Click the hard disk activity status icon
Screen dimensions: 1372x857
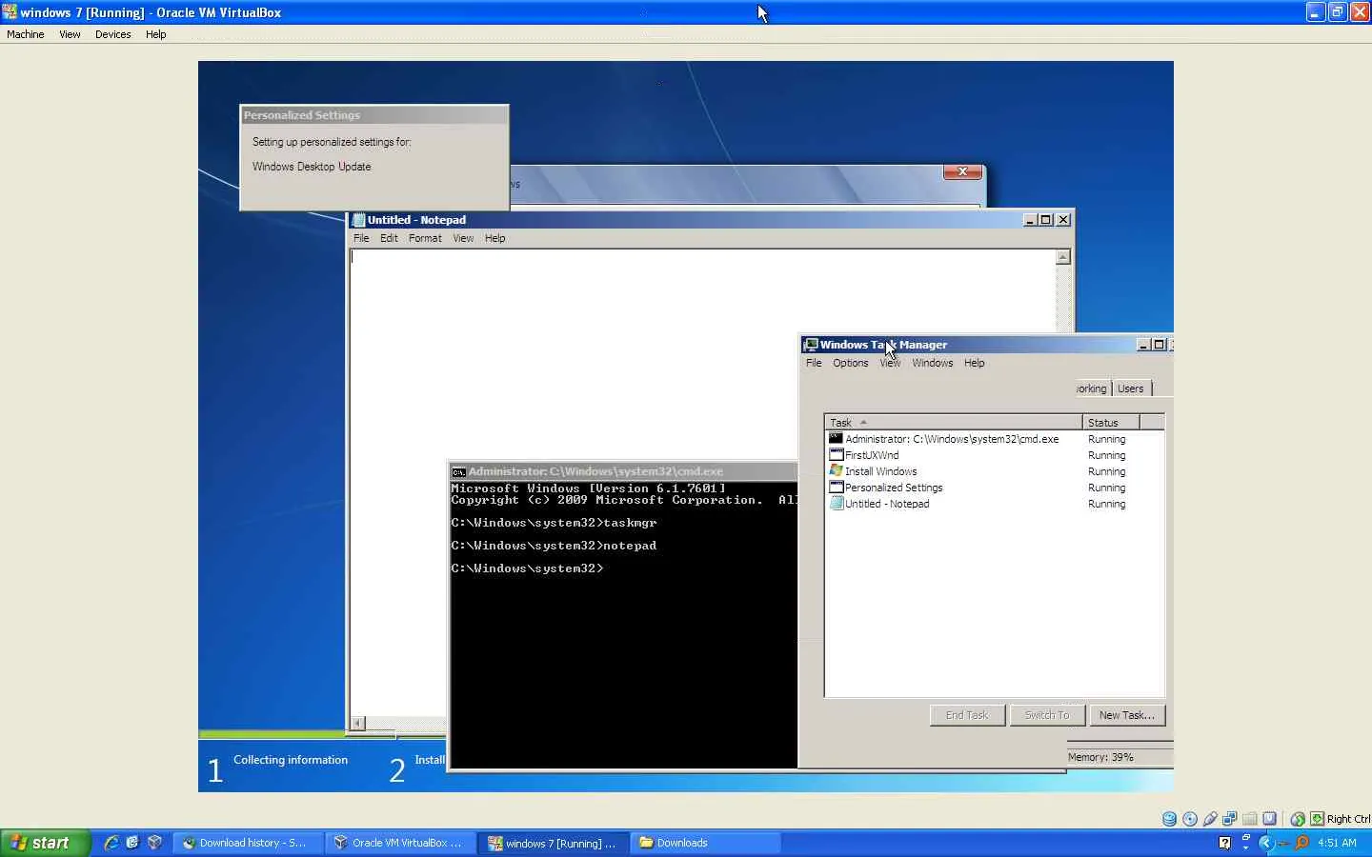[1169, 819]
